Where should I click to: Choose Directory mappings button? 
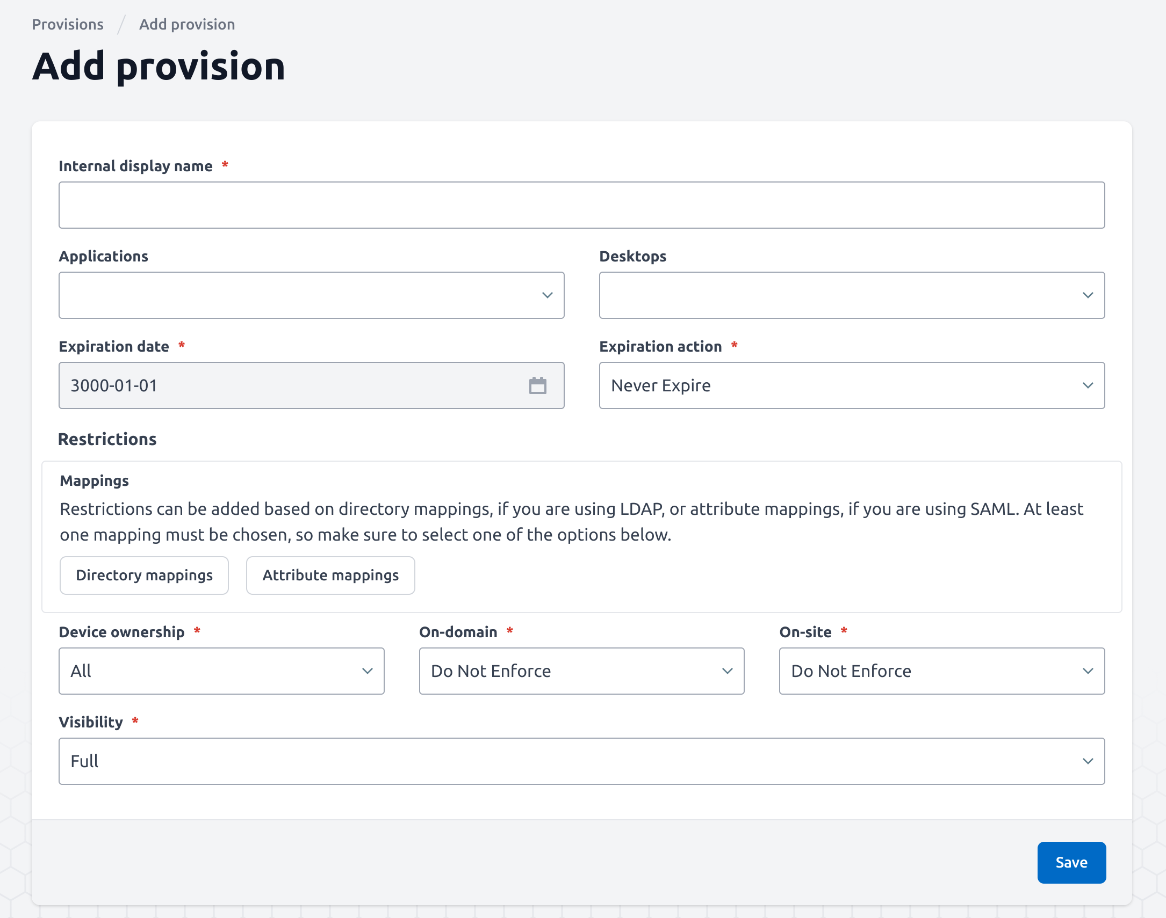(144, 575)
